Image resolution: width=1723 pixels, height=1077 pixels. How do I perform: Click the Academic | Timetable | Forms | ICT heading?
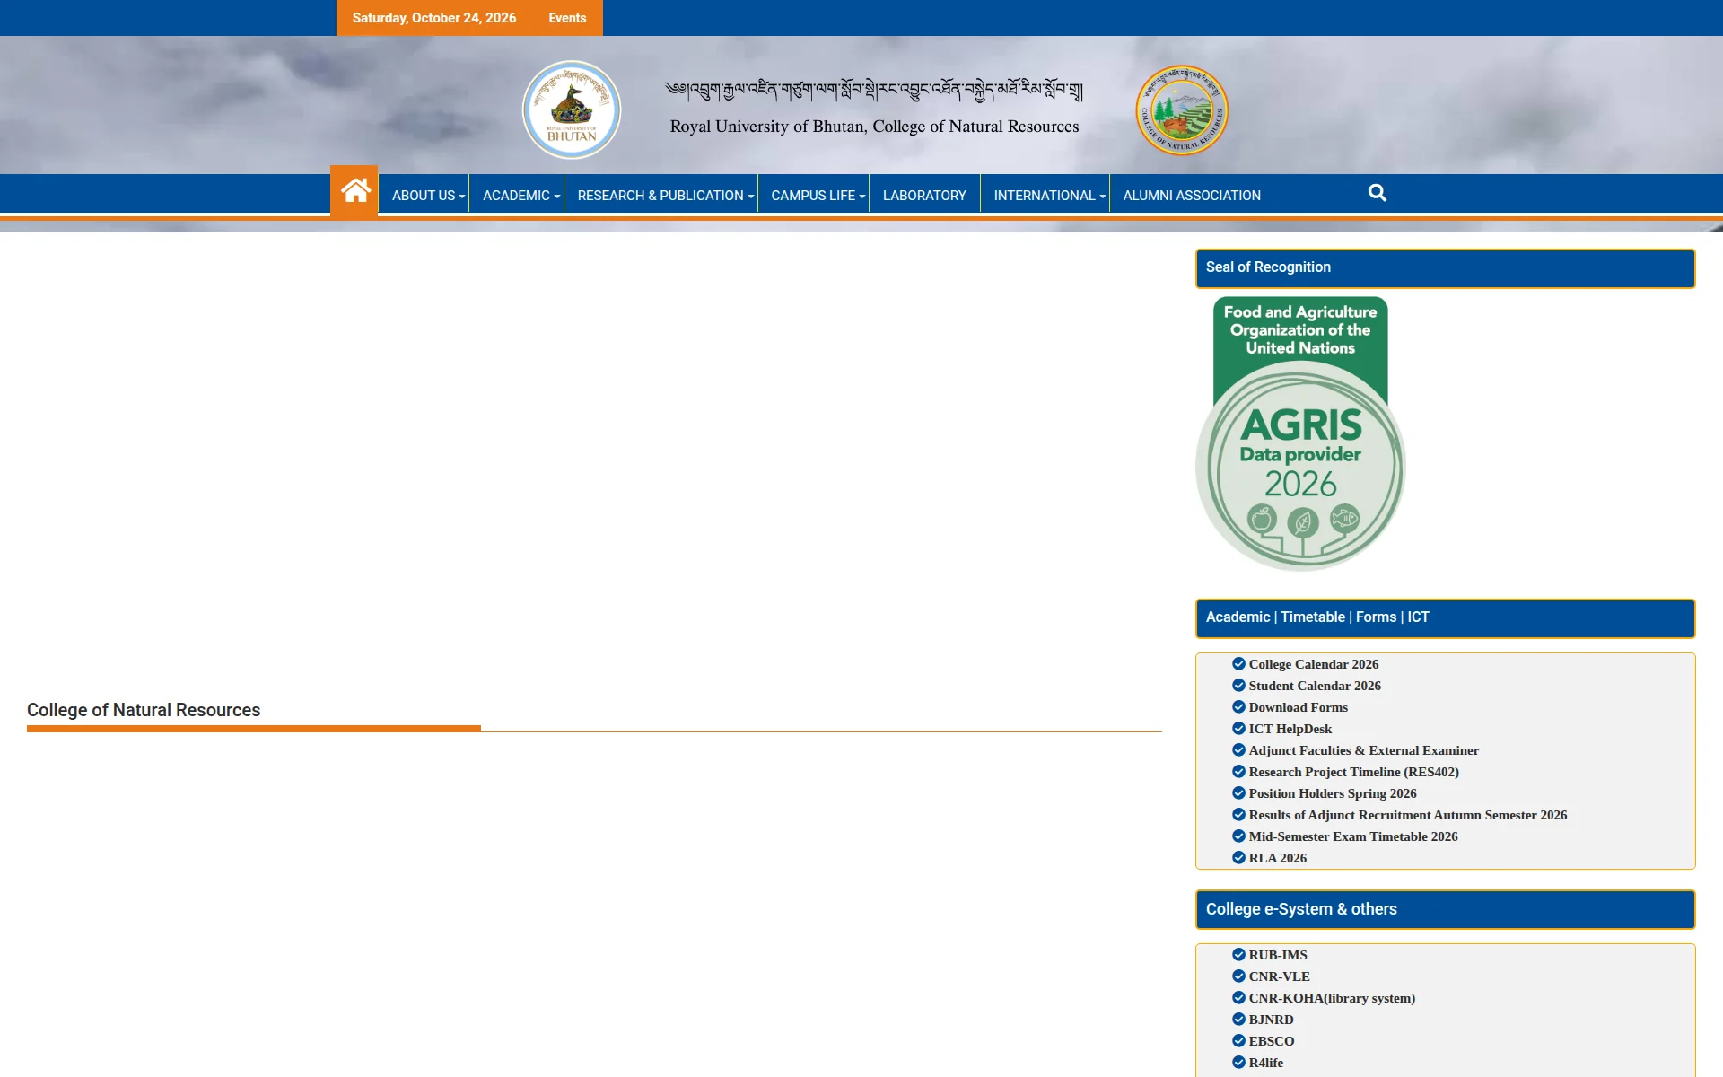[1317, 617]
